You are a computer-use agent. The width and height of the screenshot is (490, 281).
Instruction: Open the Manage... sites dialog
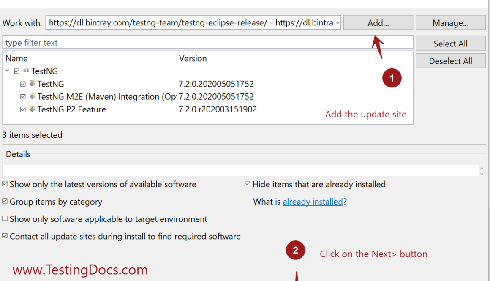tap(450, 23)
